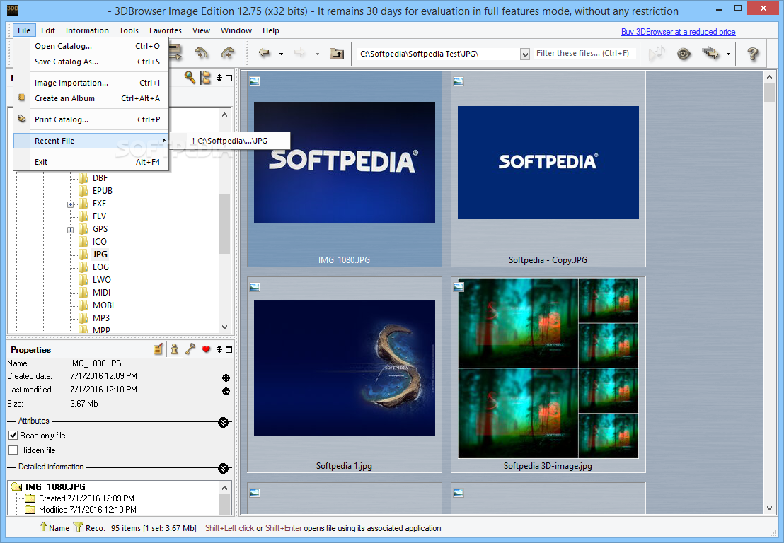Open the Edit menu
Image resolution: width=784 pixels, height=543 pixels.
point(48,30)
